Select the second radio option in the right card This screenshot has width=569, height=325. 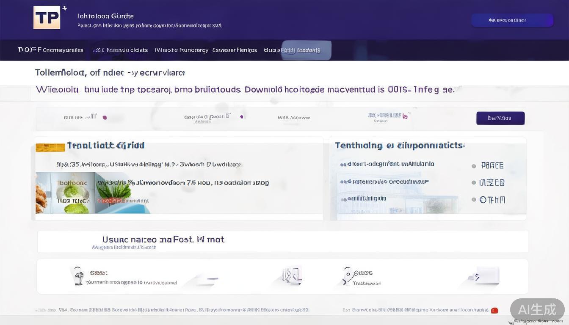pos(474,183)
